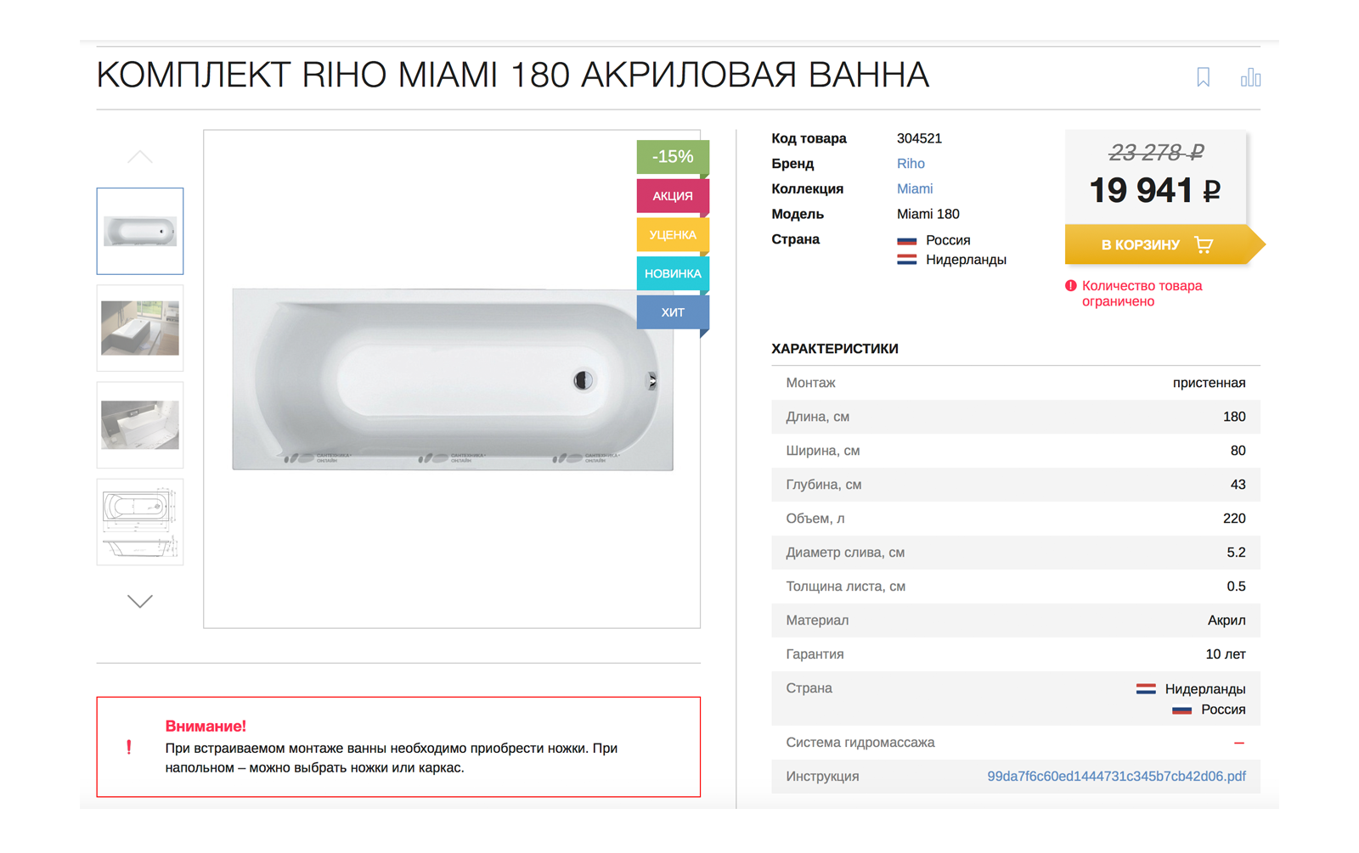Click the blue ХИТ label
Viewport: 1359px width, 853px height.
click(x=673, y=312)
